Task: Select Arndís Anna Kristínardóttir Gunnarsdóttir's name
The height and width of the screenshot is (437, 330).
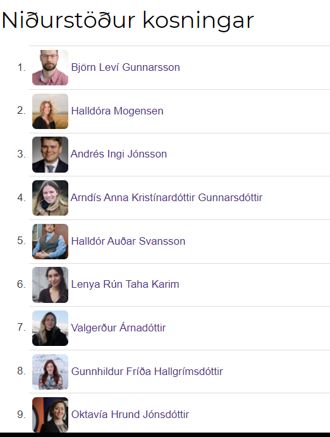Action: pos(166,197)
